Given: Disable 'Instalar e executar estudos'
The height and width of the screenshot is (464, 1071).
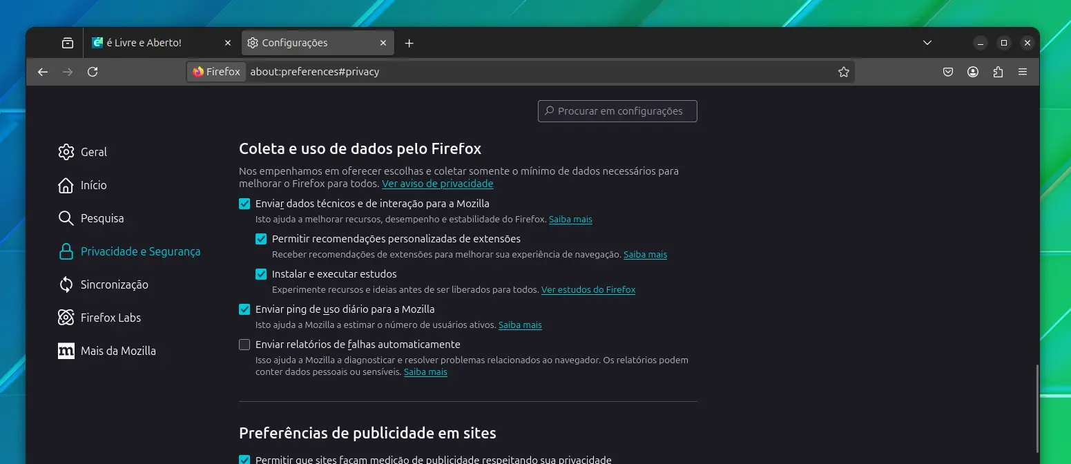Looking at the screenshot, I should pos(261,274).
